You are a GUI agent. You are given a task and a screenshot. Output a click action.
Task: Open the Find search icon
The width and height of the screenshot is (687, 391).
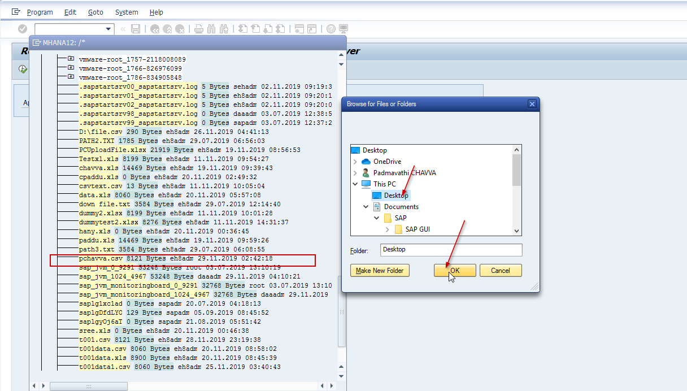click(211, 29)
